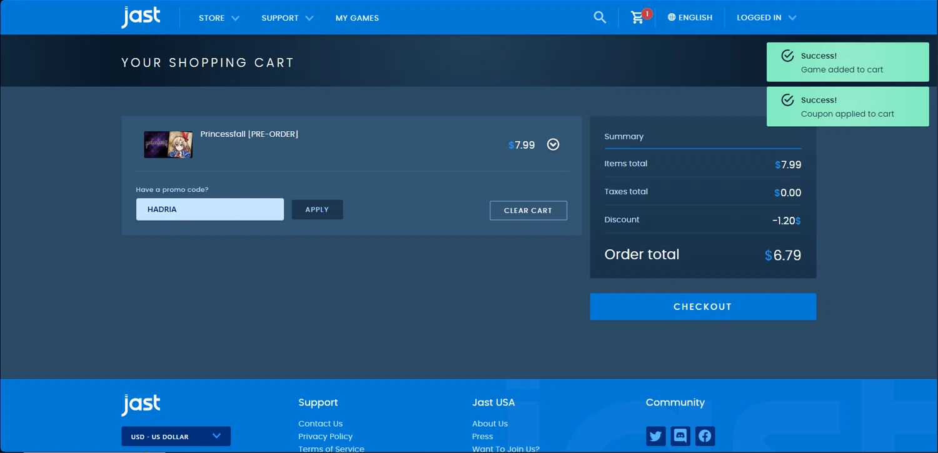Open the USD - US DOLLAR currency selector
This screenshot has width=938, height=453.
(176, 436)
